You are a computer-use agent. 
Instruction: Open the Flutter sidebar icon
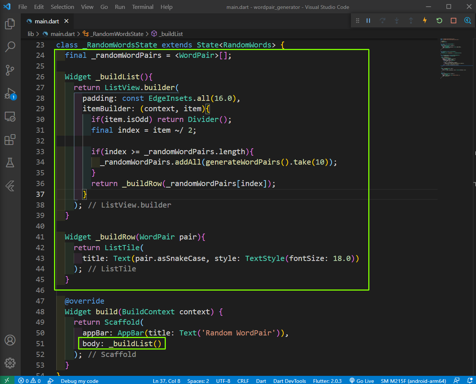click(10, 186)
